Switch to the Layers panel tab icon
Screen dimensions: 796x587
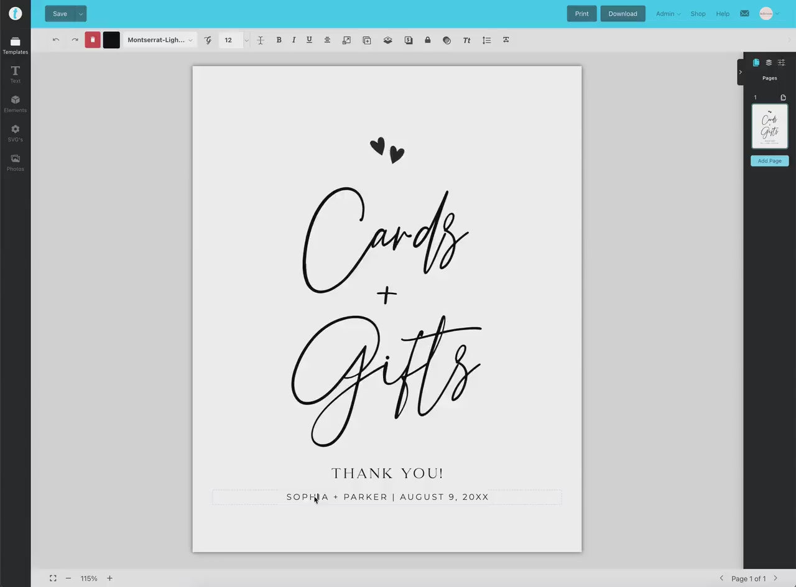click(x=769, y=62)
